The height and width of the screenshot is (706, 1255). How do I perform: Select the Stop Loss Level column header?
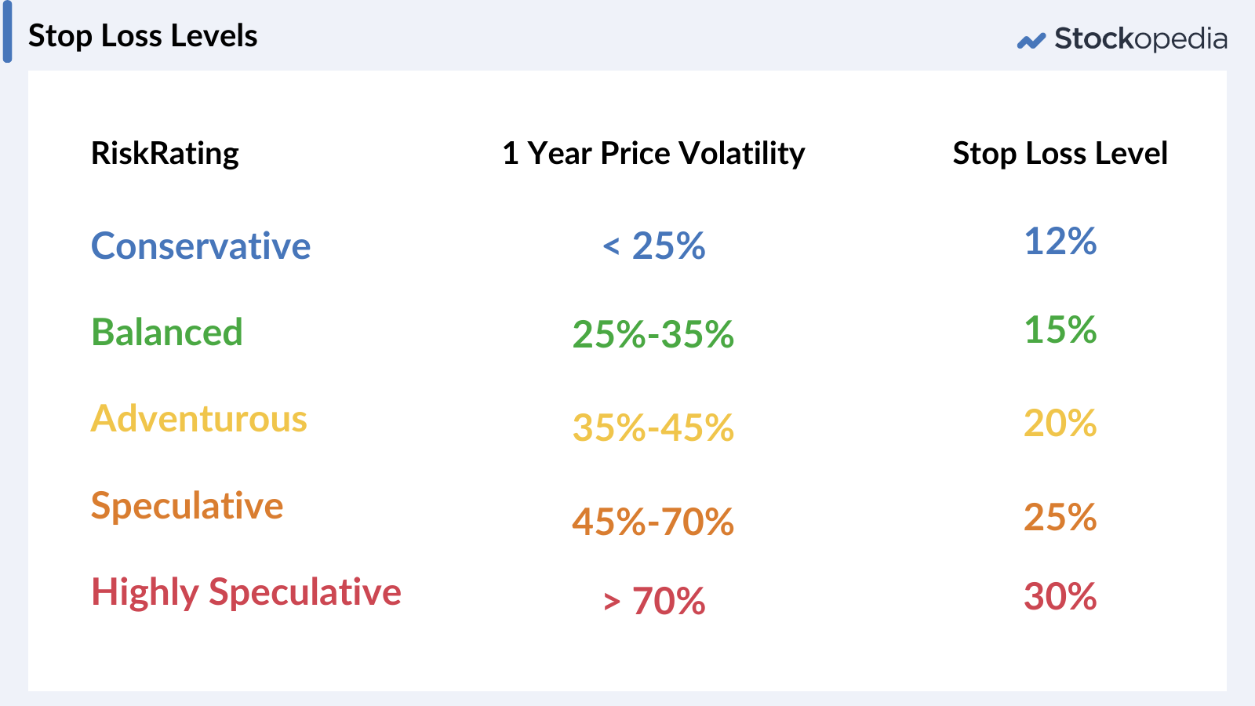tap(1060, 154)
